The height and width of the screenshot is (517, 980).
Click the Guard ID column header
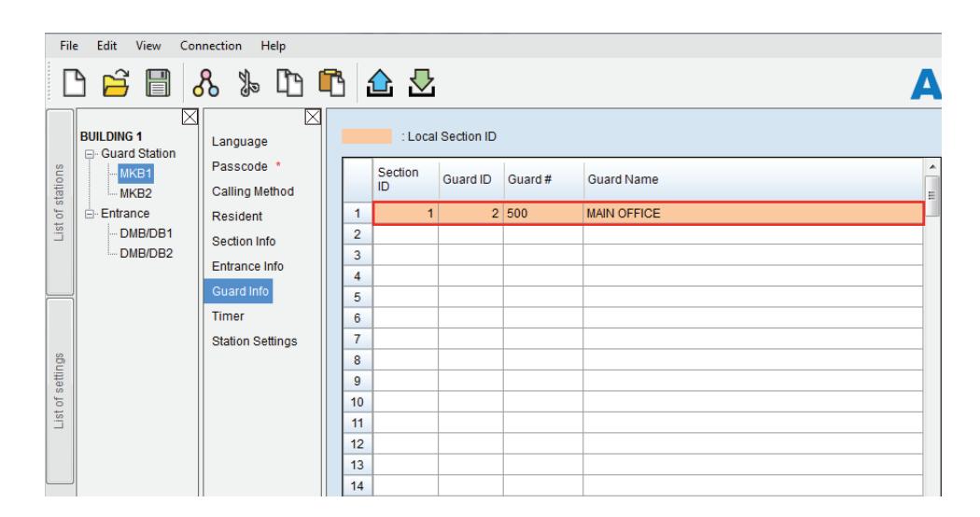pyautogui.click(x=471, y=179)
